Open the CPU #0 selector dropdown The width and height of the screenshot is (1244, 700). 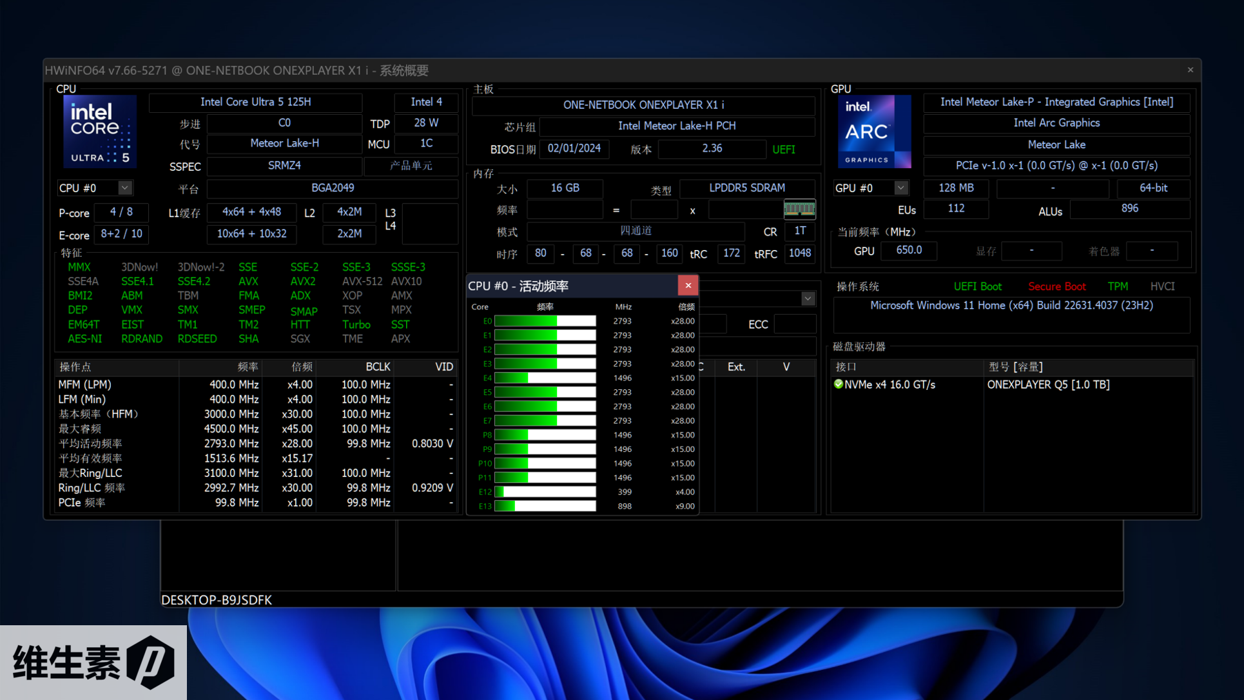tap(124, 188)
